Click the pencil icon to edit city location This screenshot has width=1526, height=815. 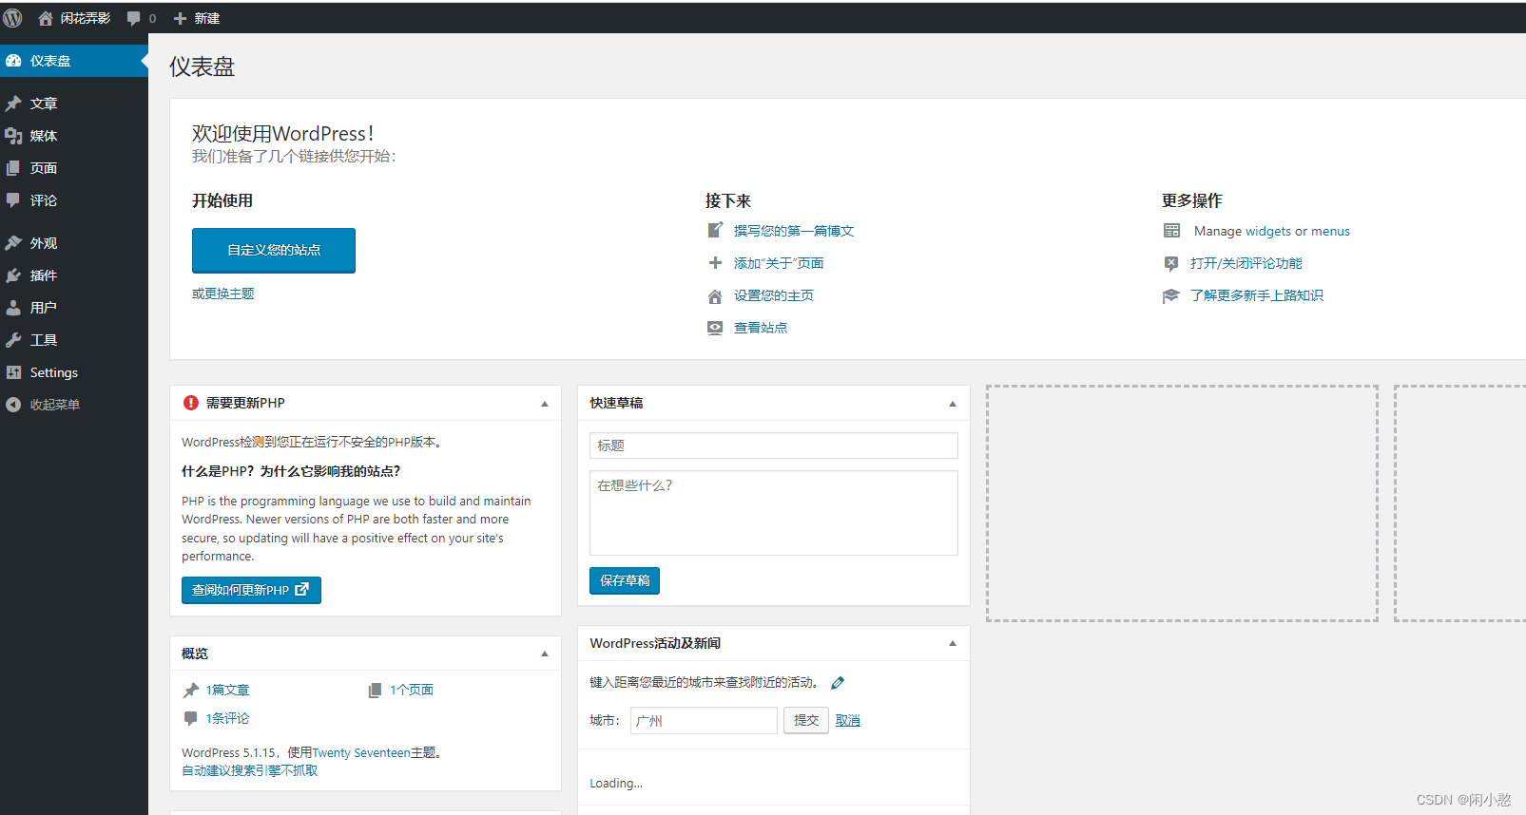point(838,683)
